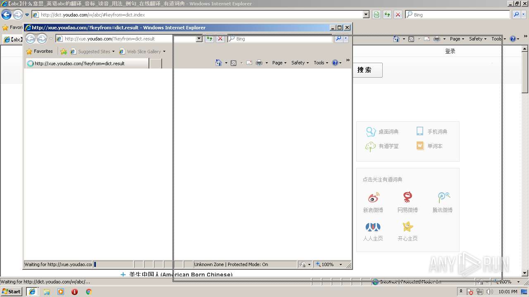This screenshot has height=297, width=529.
Task: Run the Bing search in popup window
Action: (338, 39)
